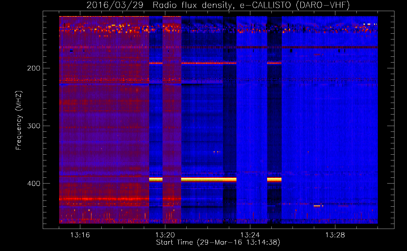Click the date "2016/03/29" in the title
Screen dimensions: 407x251
click(115, 5)
